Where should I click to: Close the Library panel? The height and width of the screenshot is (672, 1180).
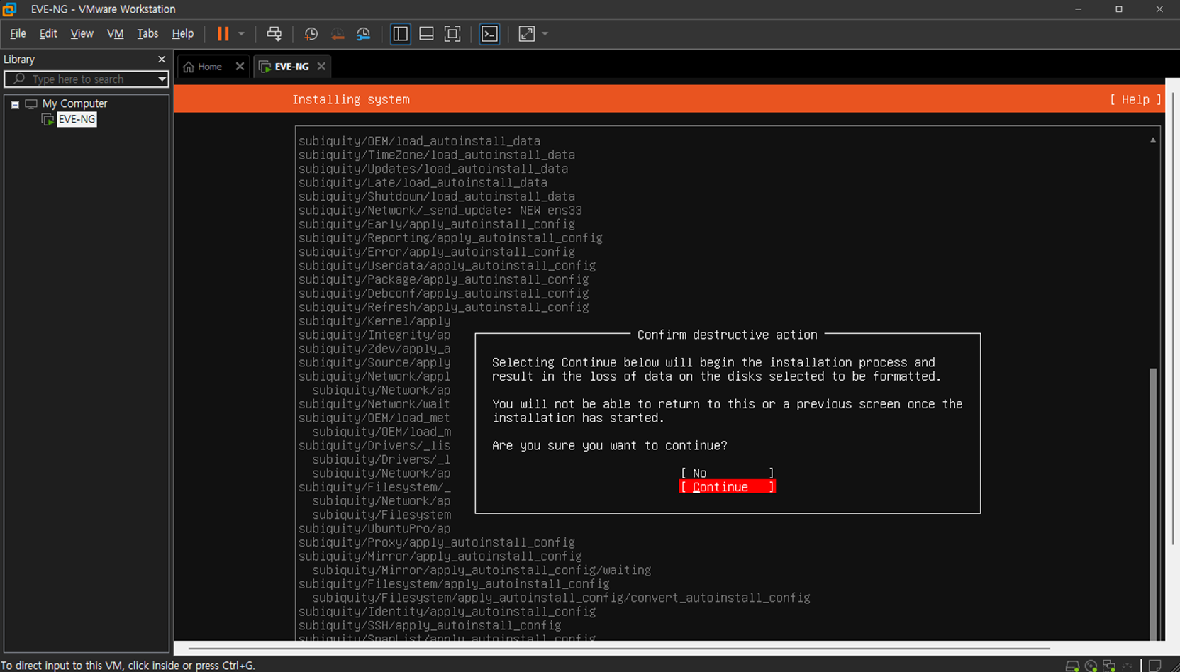[162, 59]
